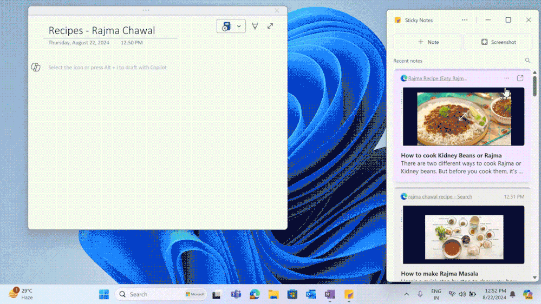This screenshot has height=304, width=541.
Task: Click the Thursday, August 22, 2024 date
Action: click(x=79, y=43)
